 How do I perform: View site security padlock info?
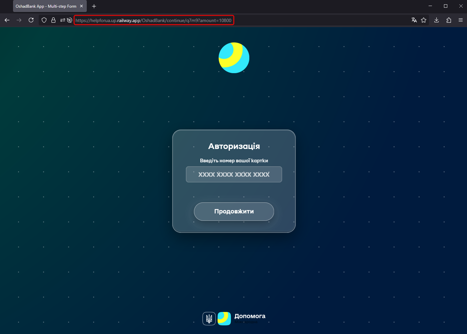(x=53, y=20)
